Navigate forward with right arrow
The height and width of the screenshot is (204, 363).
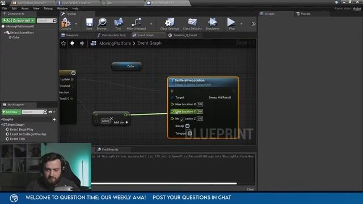pos(82,43)
